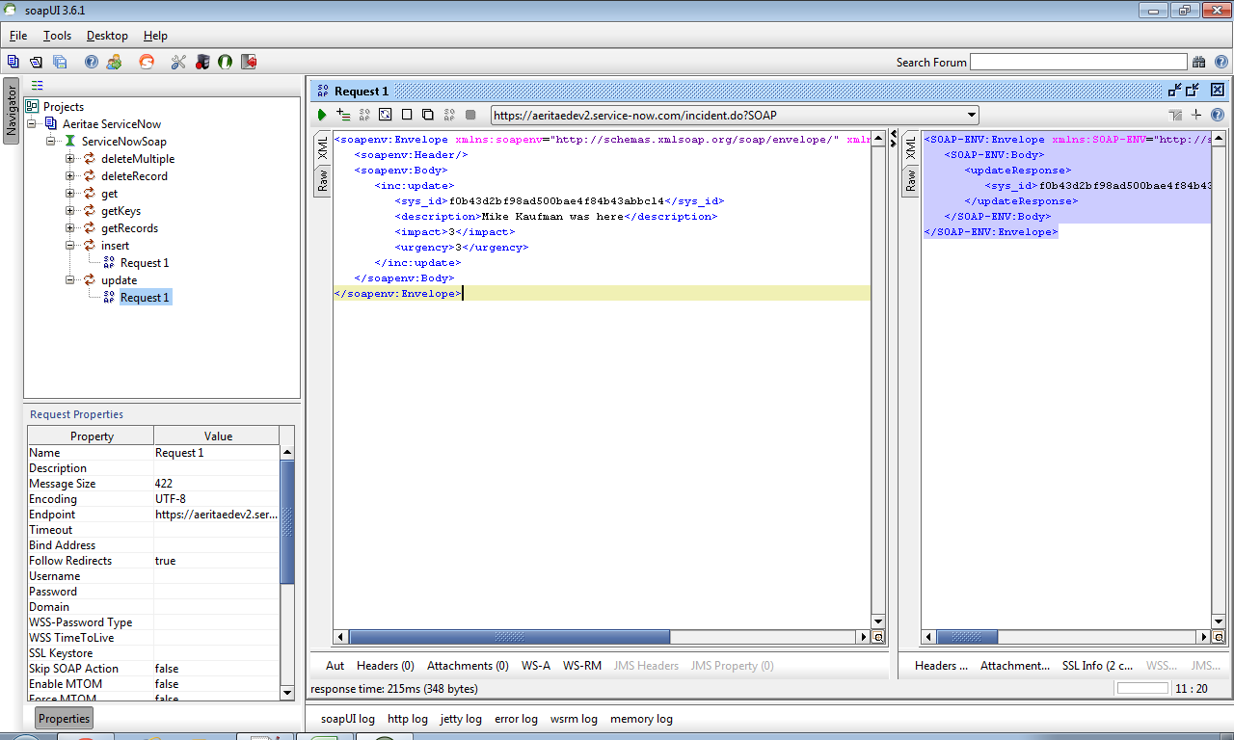Image resolution: width=1234 pixels, height=740 pixels.
Task: Clone this request icon
Action: tap(428, 115)
